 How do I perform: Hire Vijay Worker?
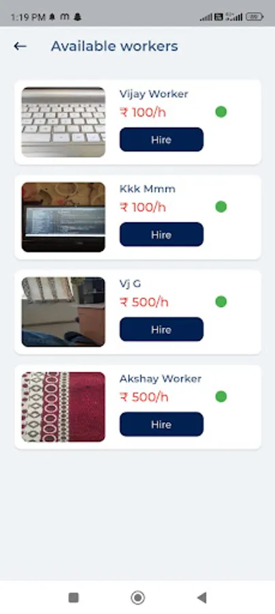(161, 139)
